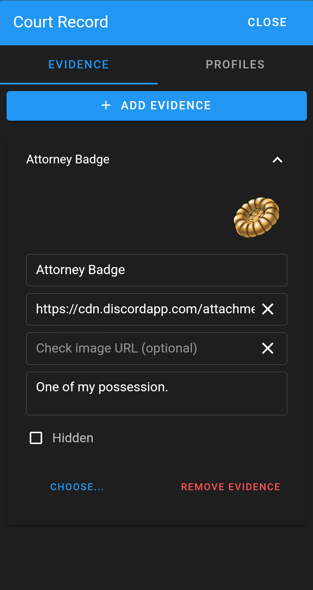
Task: Click the golden attorney badge image
Action: pyautogui.click(x=256, y=217)
